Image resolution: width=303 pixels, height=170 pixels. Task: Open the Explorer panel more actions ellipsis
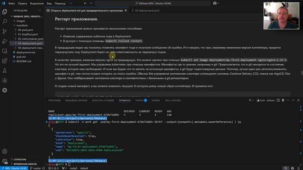point(40,10)
